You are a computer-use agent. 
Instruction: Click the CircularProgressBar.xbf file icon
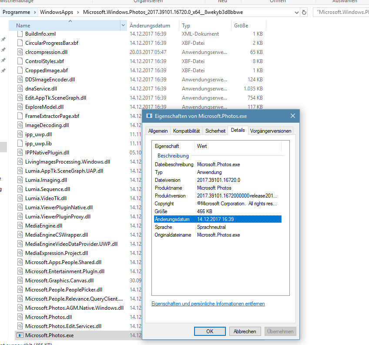[x=20, y=43]
